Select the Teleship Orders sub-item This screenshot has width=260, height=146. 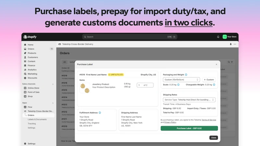(38, 115)
